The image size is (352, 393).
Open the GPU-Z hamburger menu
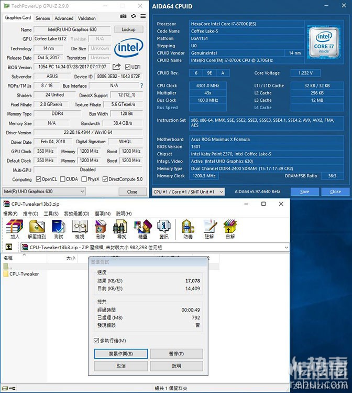[143, 16]
